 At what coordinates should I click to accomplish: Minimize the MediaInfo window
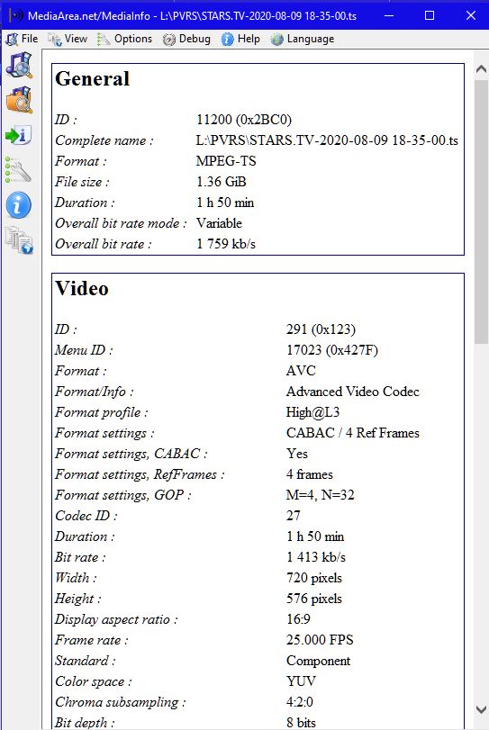click(x=389, y=15)
